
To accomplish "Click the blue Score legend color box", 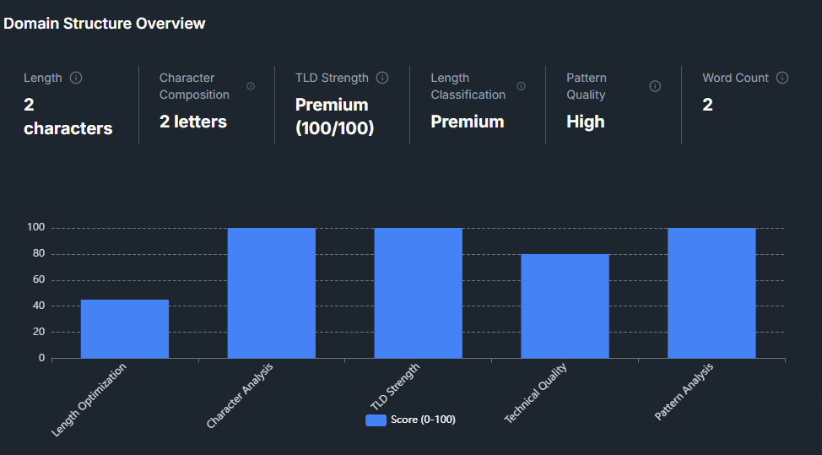I will point(376,420).
